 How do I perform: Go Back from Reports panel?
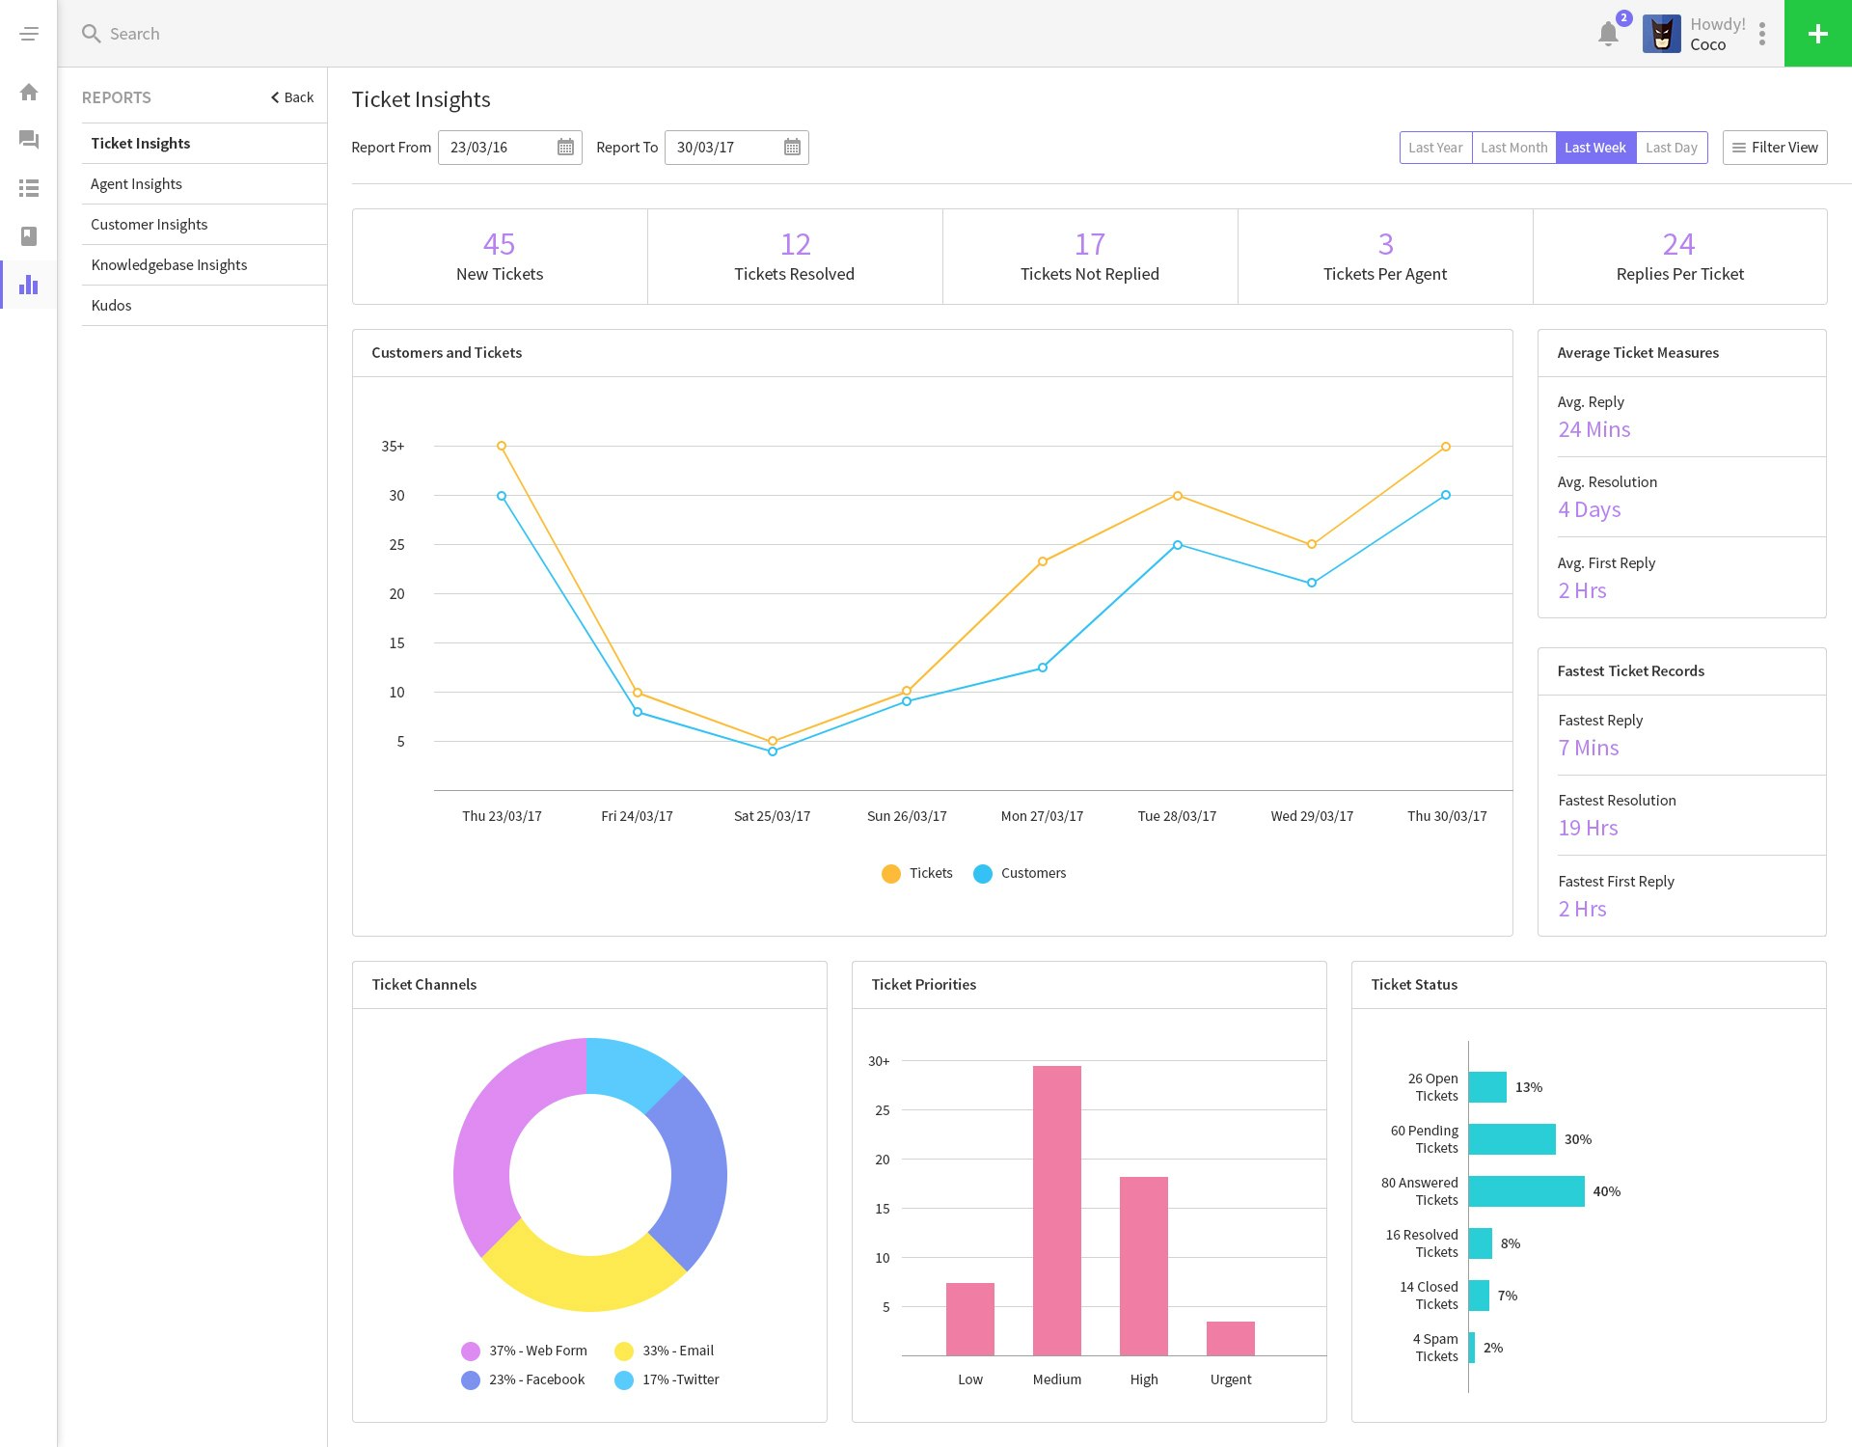(292, 97)
